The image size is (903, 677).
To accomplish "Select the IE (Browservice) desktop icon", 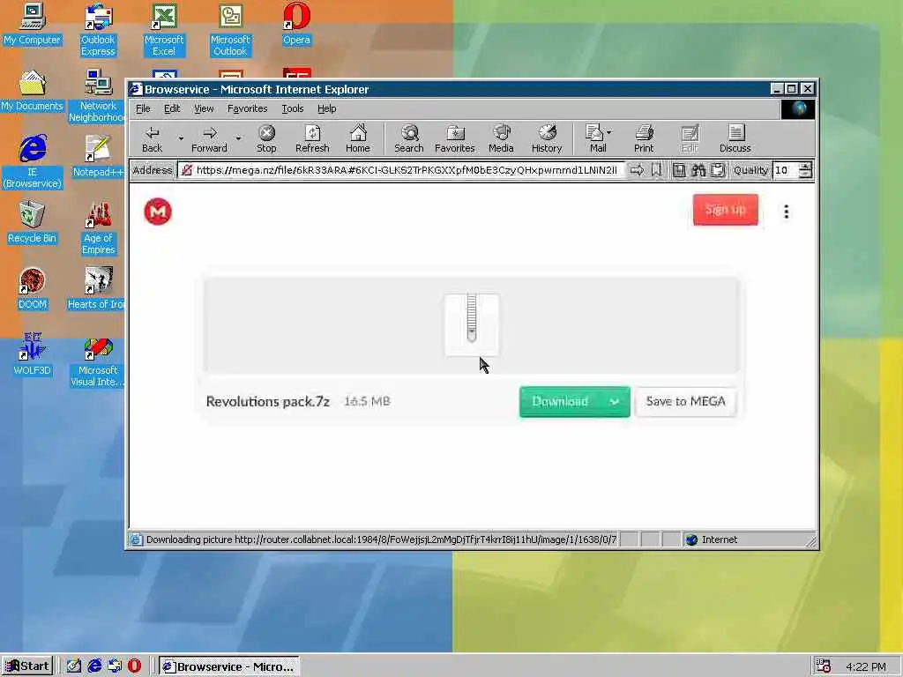I will [x=33, y=162].
